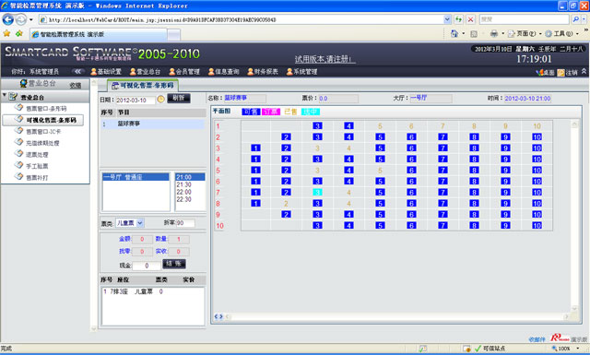Select the cyan highlighted seat in row 7

pos(317,193)
